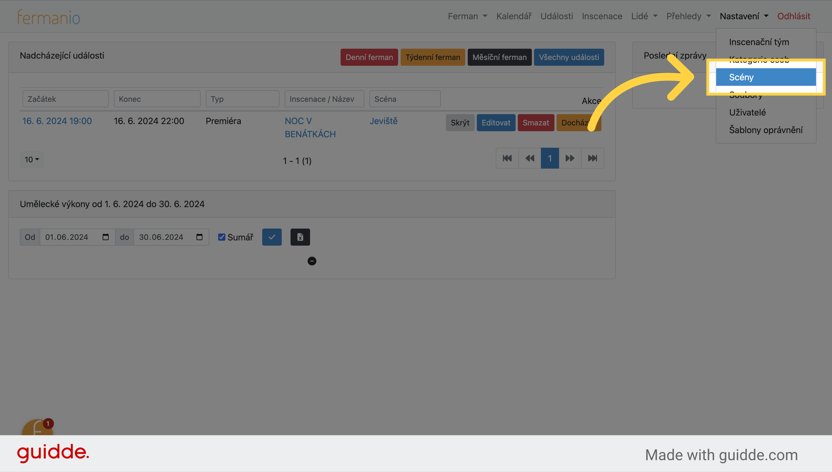Go to first page in pagination
The image size is (832, 472).
507,158
